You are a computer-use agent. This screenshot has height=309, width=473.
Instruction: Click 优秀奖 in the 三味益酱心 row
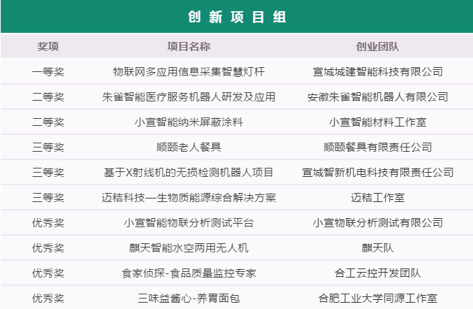pyautogui.click(x=48, y=299)
